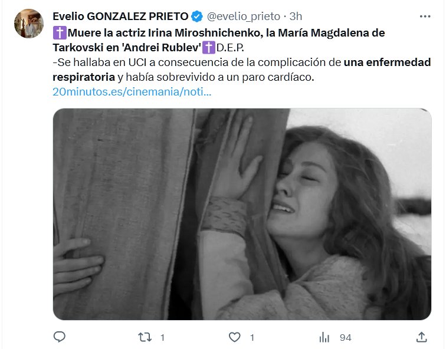
Task: Open Evelio's profile avatar picture
Action: click(x=29, y=24)
